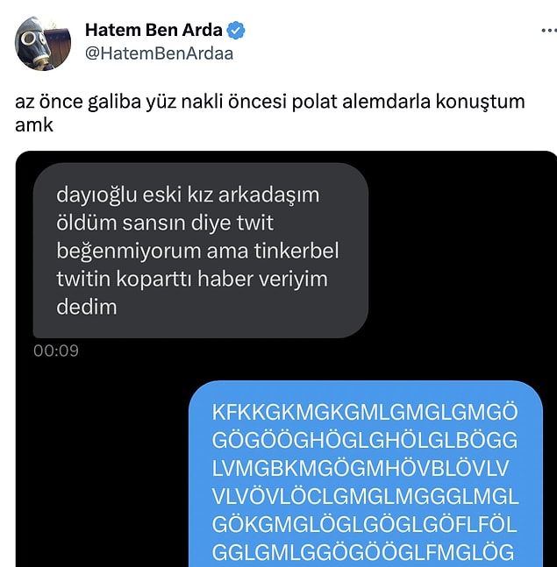Click 'dedim' ending the gray message
The image size is (557, 567).
click(87, 307)
